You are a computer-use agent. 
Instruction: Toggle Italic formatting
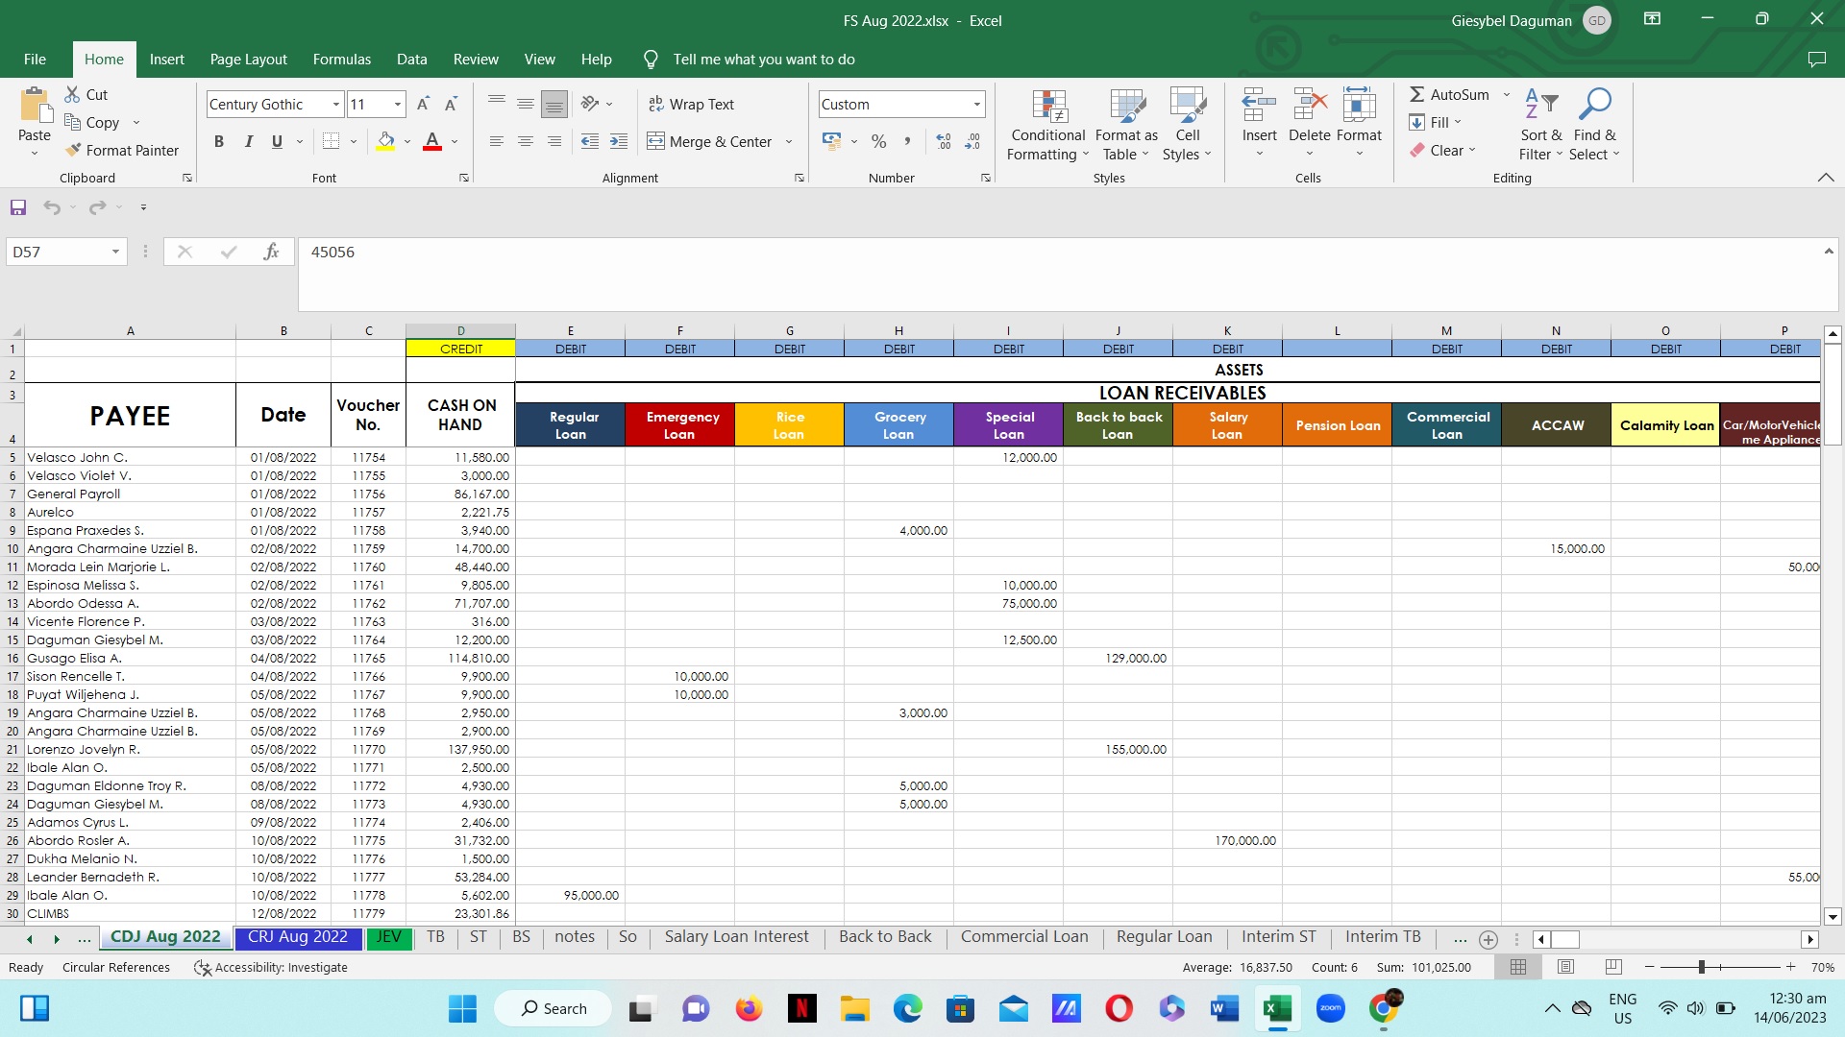point(248,142)
